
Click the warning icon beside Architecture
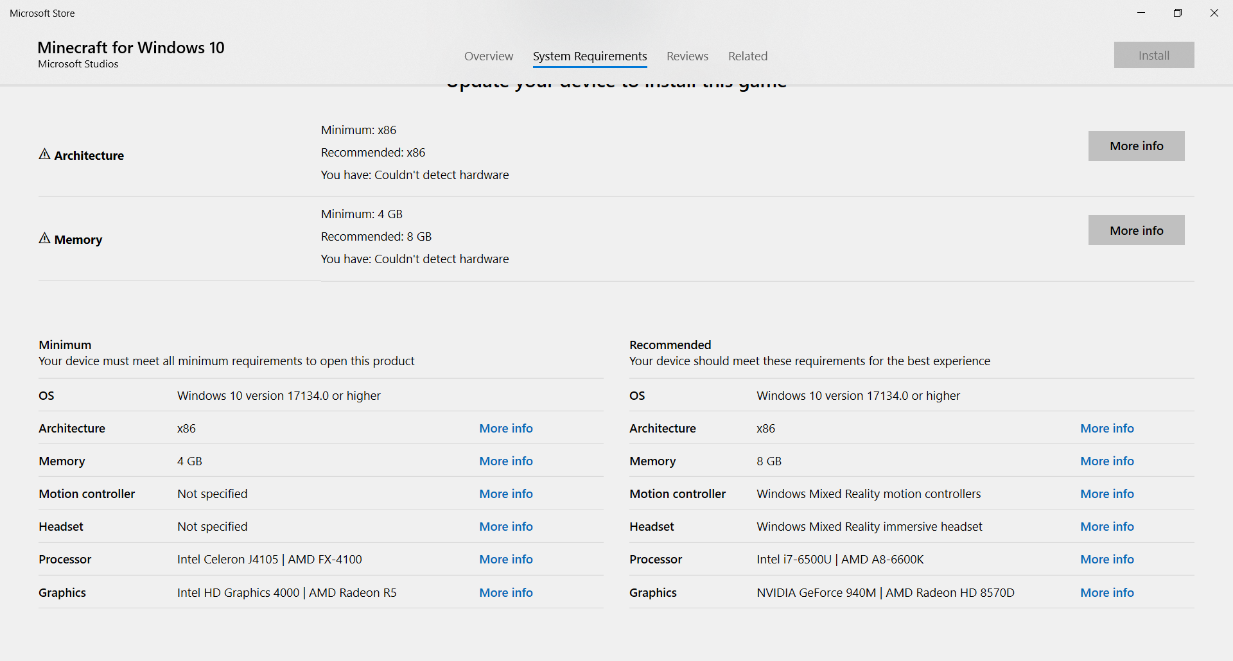(x=44, y=154)
